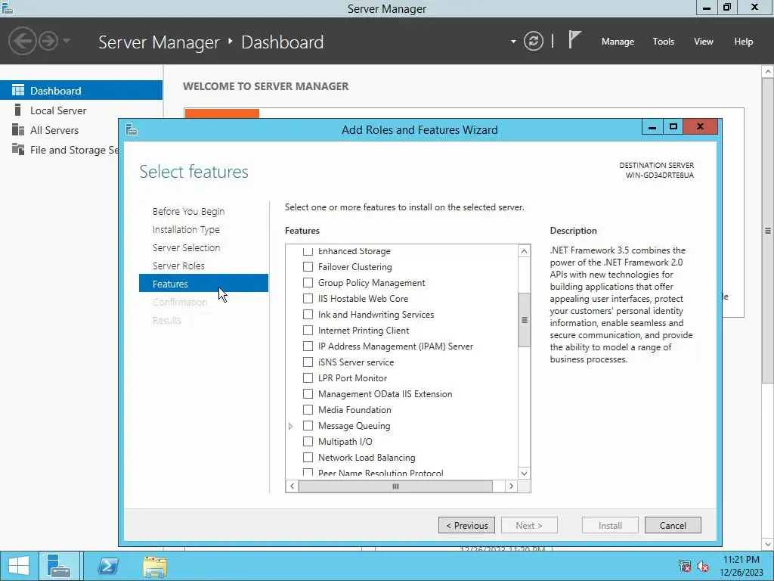Click the Install button
774x581 pixels.
610,525
